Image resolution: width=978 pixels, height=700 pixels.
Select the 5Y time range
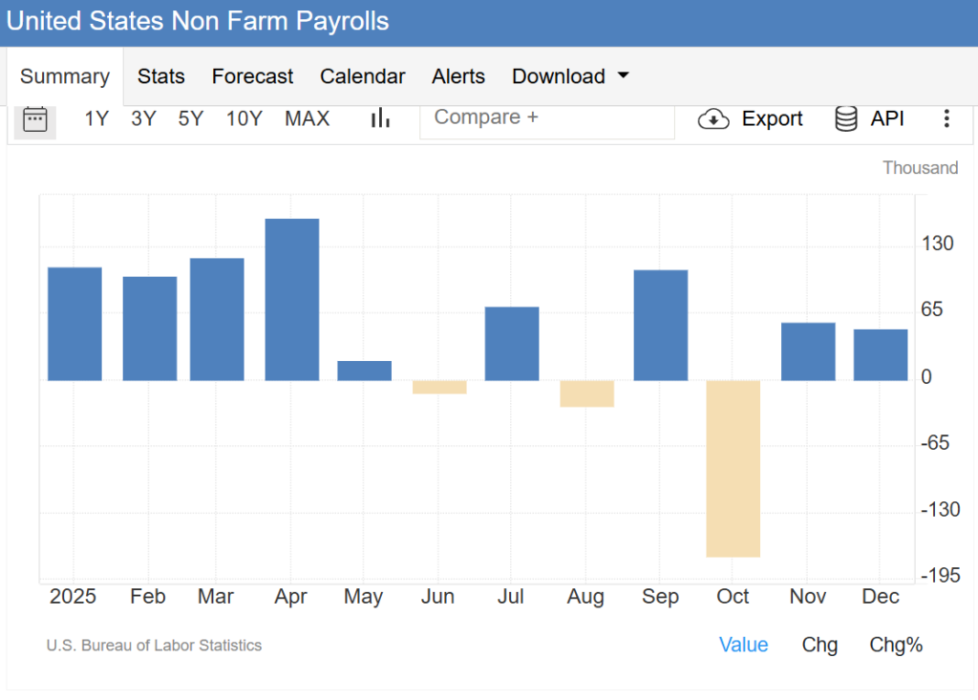pyautogui.click(x=191, y=119)
